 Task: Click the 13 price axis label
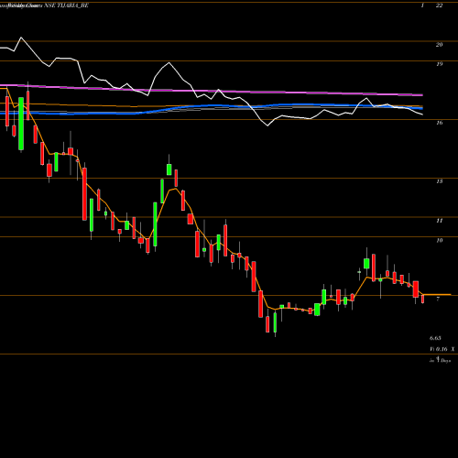439,181
